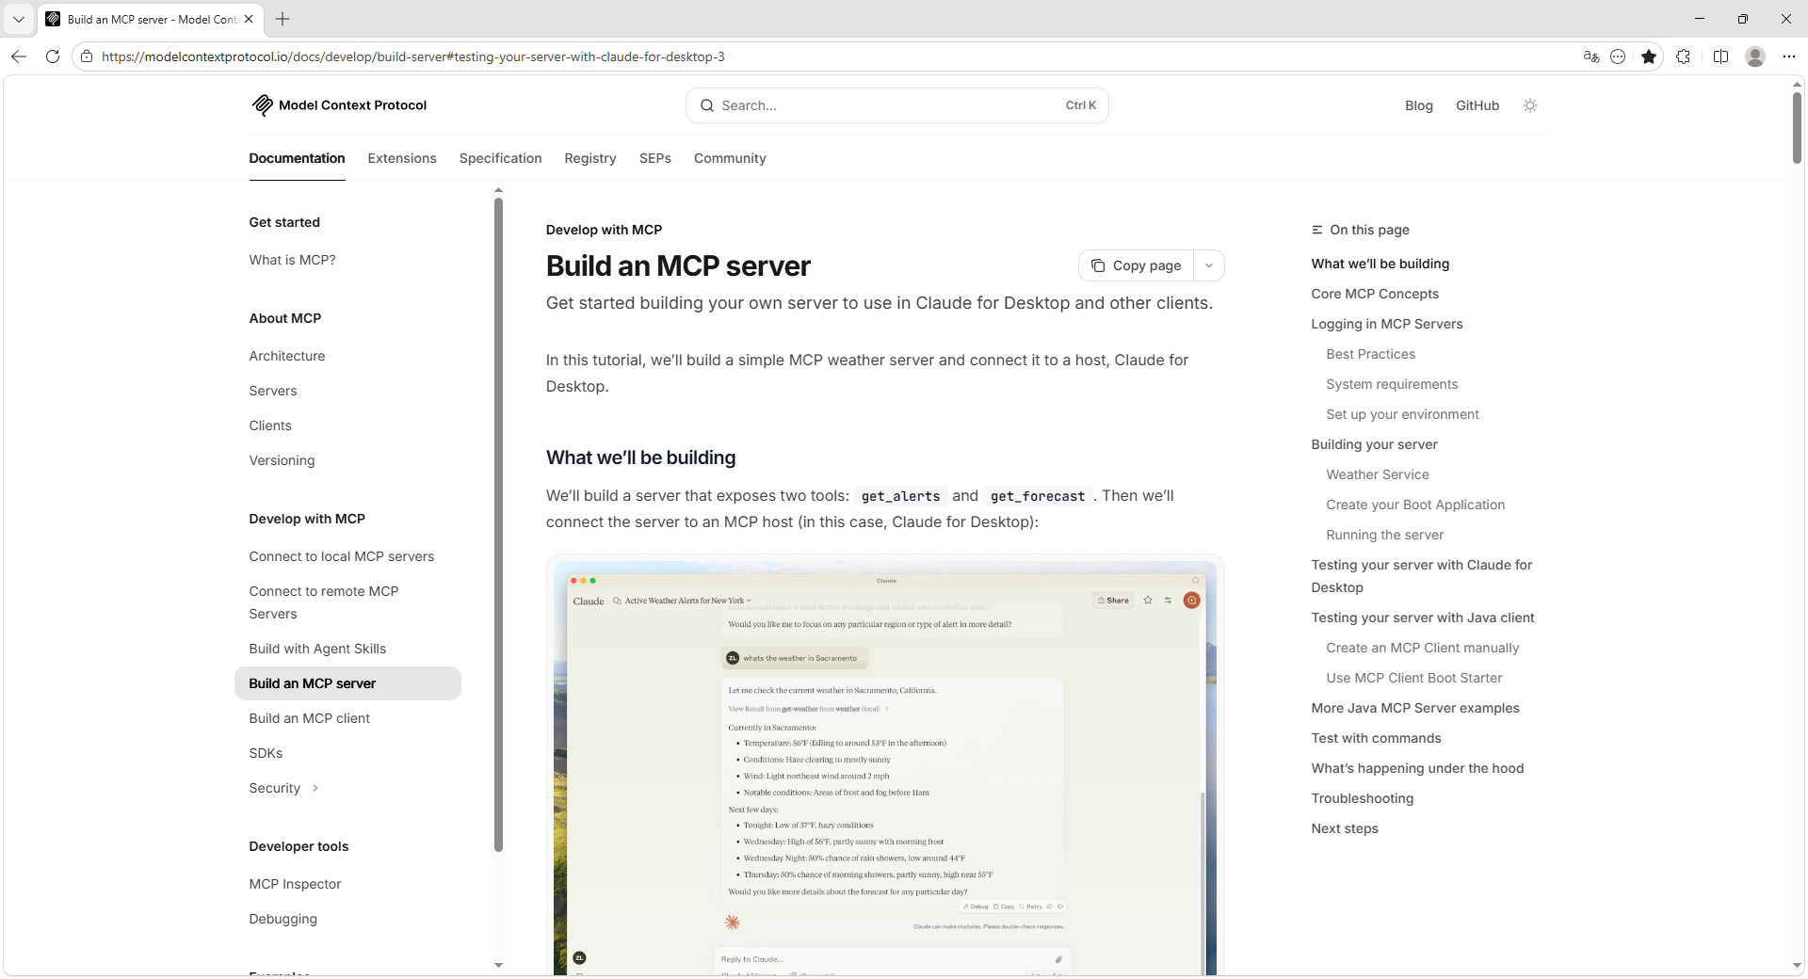
Task: Jump to System requirements subsection
Action: tap(1392, 384)
